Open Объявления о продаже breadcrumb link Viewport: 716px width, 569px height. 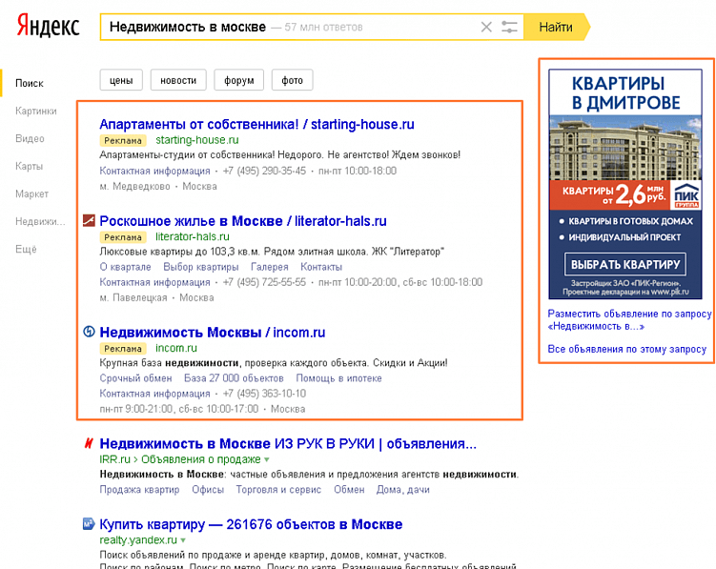tap(201, 459)
